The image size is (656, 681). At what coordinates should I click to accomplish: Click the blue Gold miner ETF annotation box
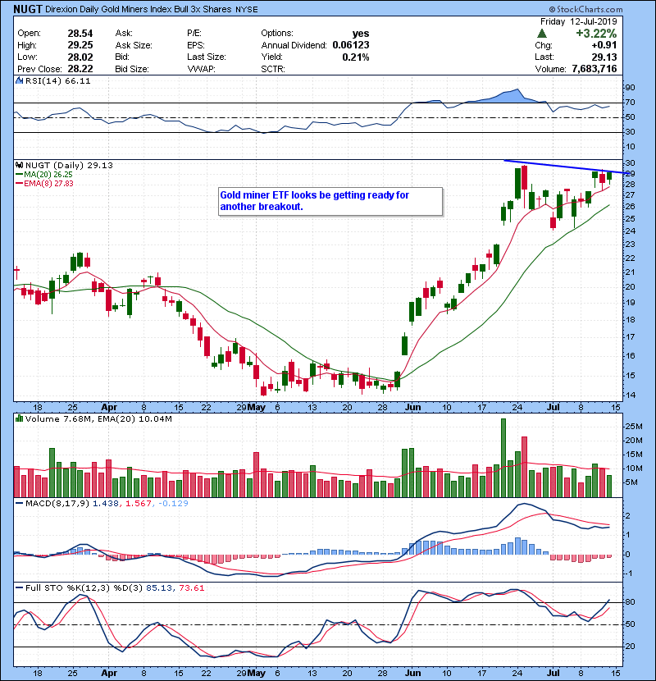pos(330,201)
